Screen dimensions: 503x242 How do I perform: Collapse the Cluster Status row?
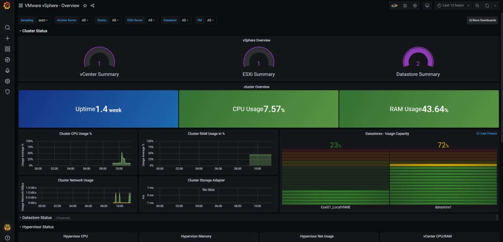(34, 31)
